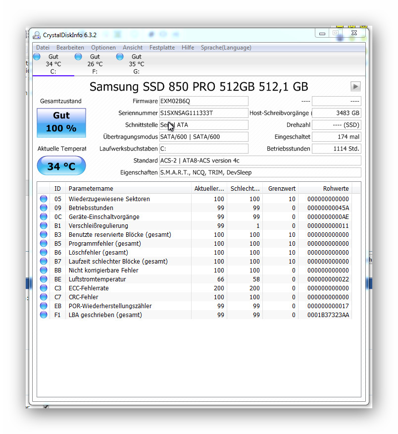Open the Ansicht menu
The height and width of the screenshot is (434, 398).
133,48
